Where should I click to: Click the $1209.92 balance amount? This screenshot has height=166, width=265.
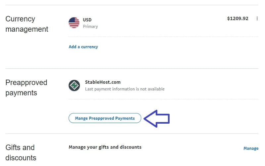[238, 19]
